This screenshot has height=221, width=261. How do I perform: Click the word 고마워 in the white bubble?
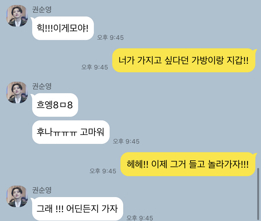[x=92, y=132]
